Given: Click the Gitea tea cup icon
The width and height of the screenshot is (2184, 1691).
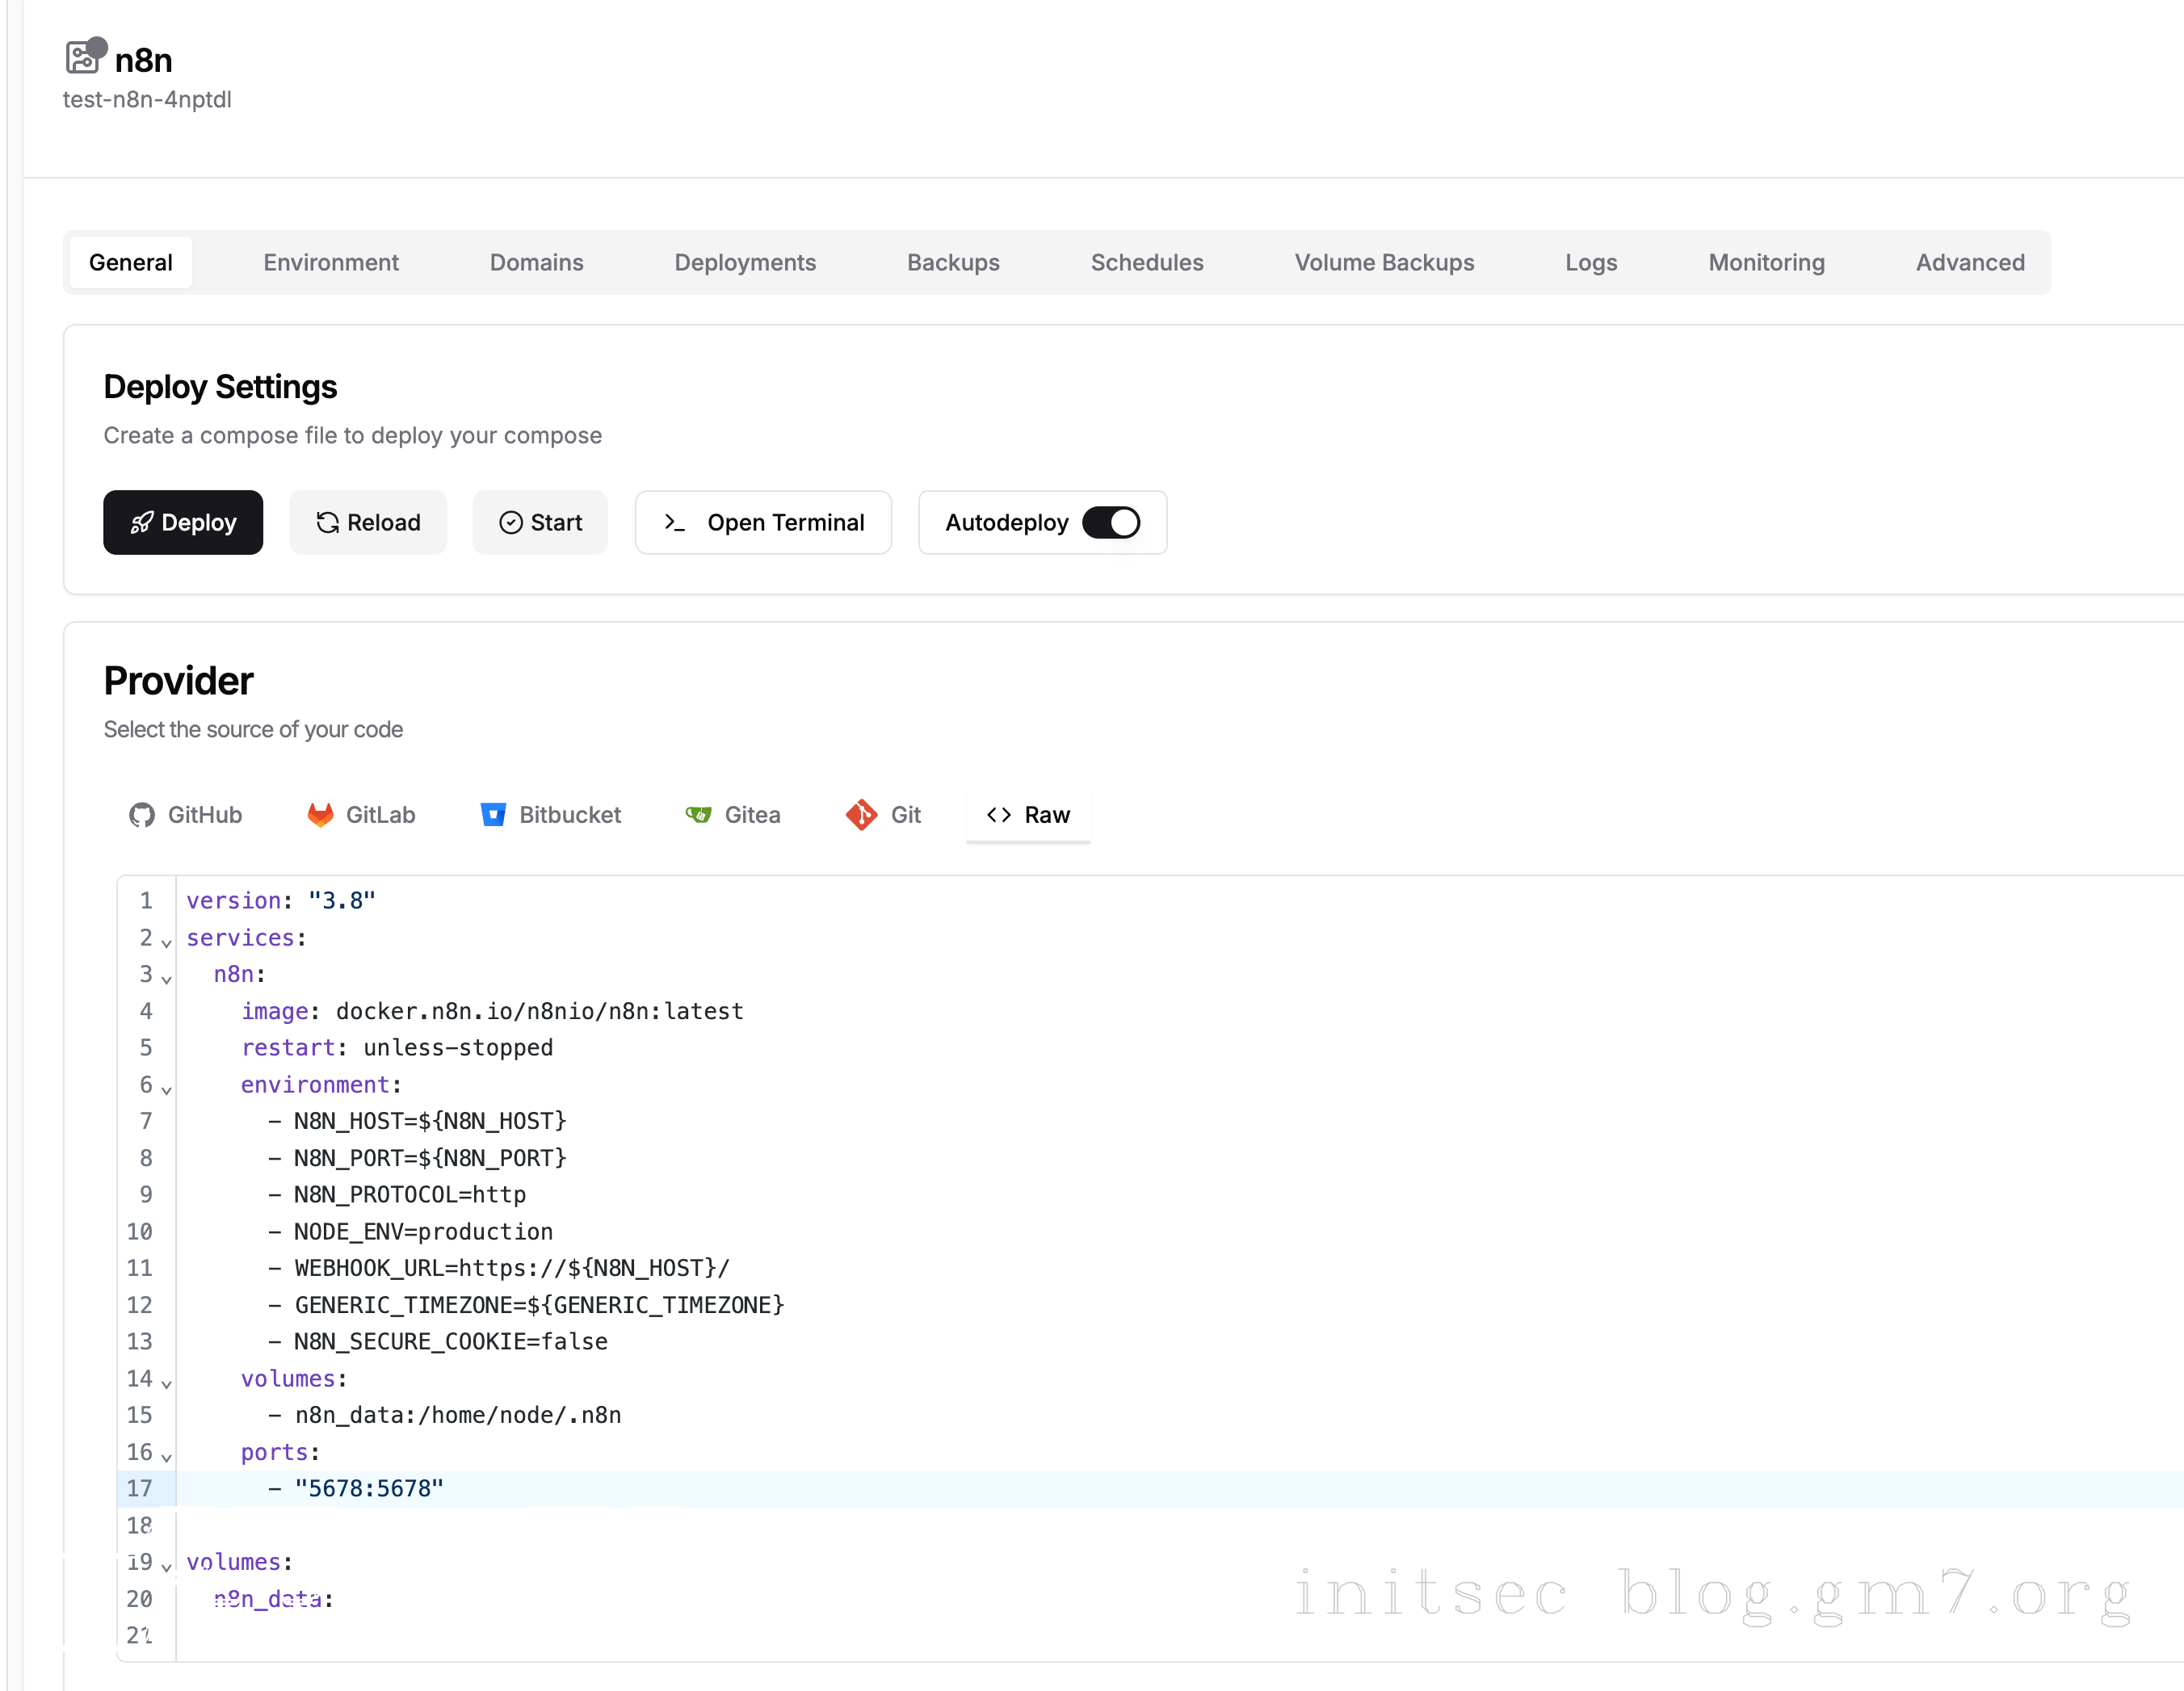Looking at the screenshot, I should (698, 815).
